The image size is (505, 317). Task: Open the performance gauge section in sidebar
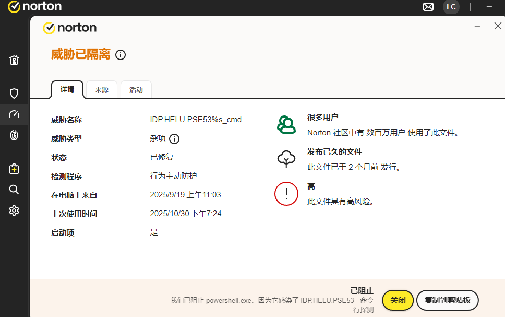click(x=14, y=114)
